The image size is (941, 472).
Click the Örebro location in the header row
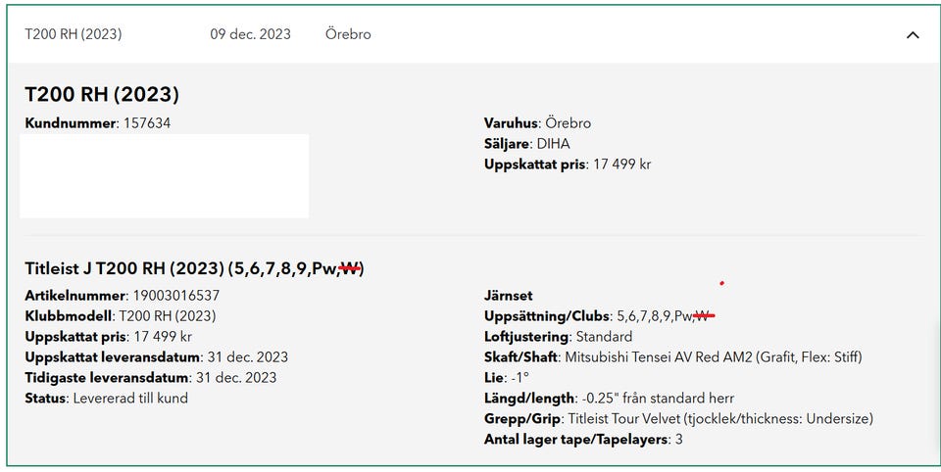point(348,34)
